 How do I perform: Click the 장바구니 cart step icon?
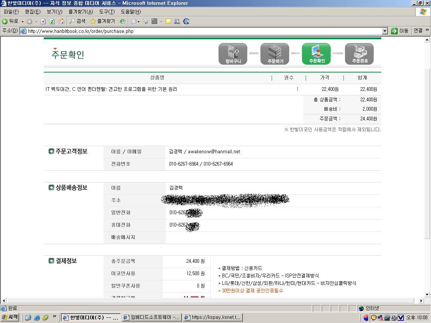click(x=233, y=54)
